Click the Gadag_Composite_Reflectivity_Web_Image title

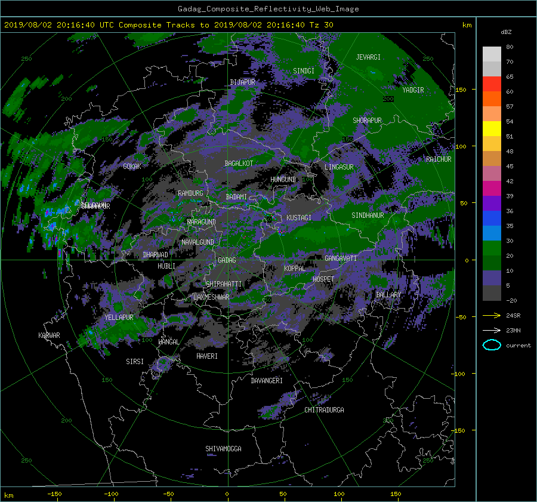(x=268, y=9)
